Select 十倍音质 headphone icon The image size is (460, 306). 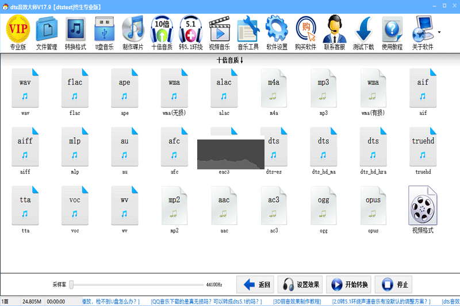click(162, 33)
